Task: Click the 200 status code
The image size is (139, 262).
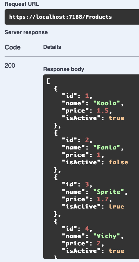Action: [x=10, y=66]
